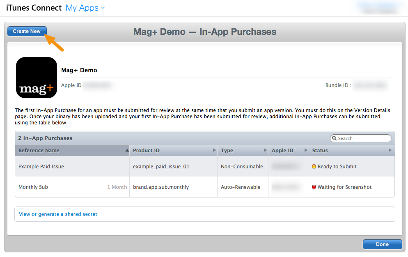Focus the In-App Purchases search field
This screenshot has height=257, width=408.
[361, 138]
